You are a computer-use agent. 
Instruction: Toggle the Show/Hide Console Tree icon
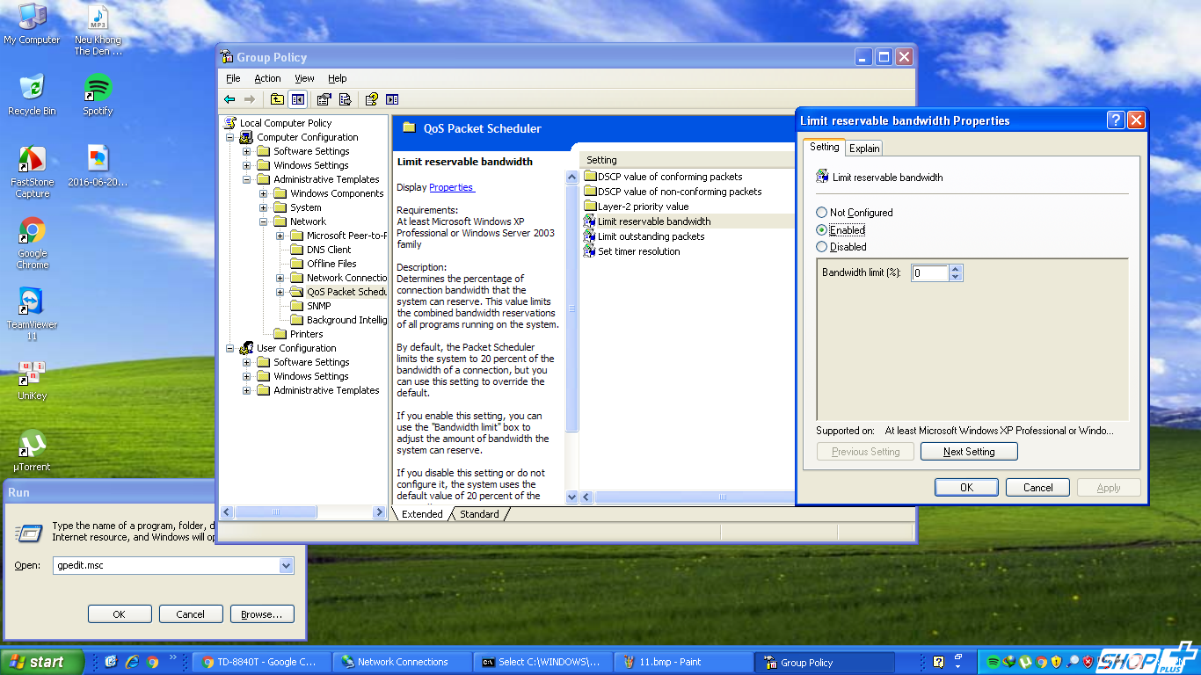(298, 99)
